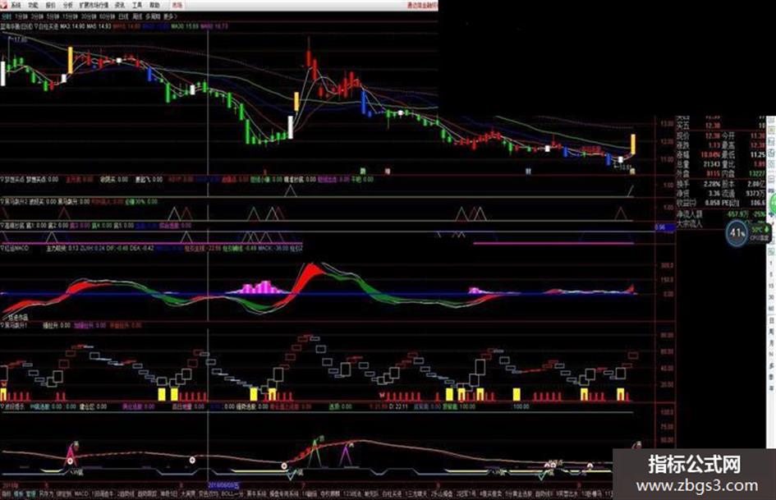
Task: Switch to the 30分钟 period tab
Action: click(89, 16)
